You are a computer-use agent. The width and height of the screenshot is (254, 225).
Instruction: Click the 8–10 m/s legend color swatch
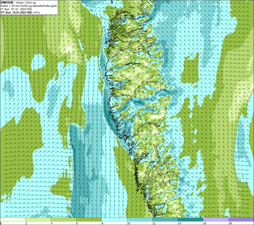(114, 219)
